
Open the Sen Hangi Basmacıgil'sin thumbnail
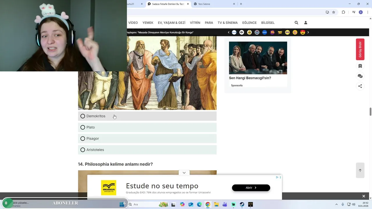click(x=258, y=58)
